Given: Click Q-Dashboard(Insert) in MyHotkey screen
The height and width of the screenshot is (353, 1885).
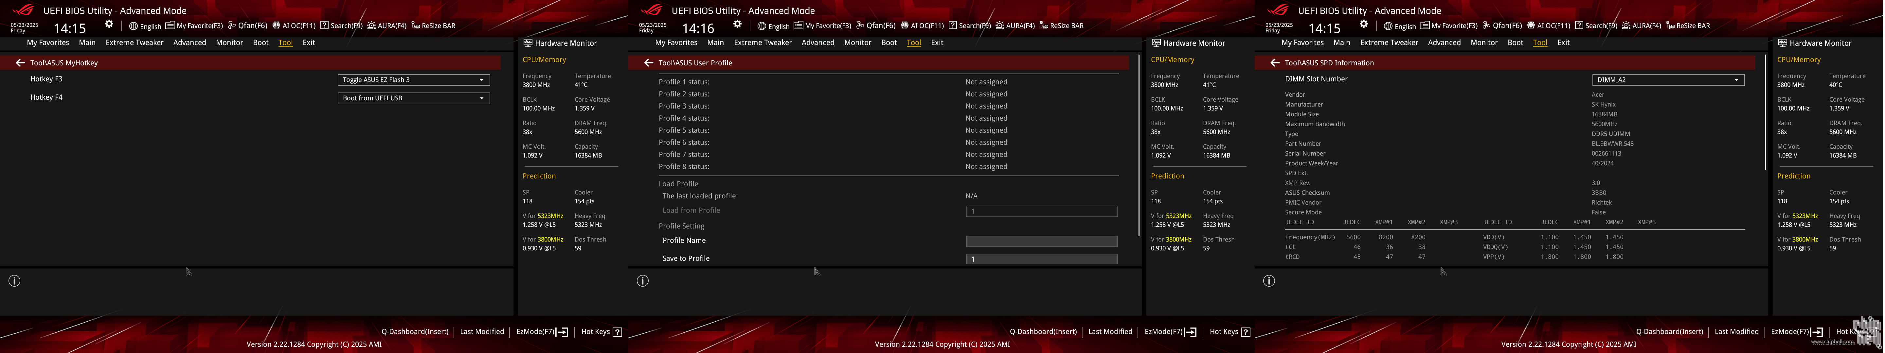Looking at the screenshot, I should [415, 332].
